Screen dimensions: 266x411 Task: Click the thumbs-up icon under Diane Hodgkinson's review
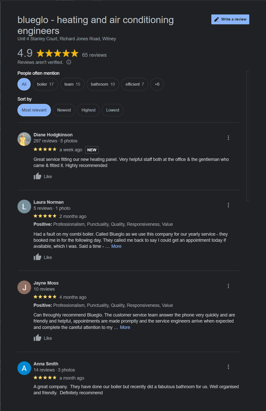[x=37, y=176]
